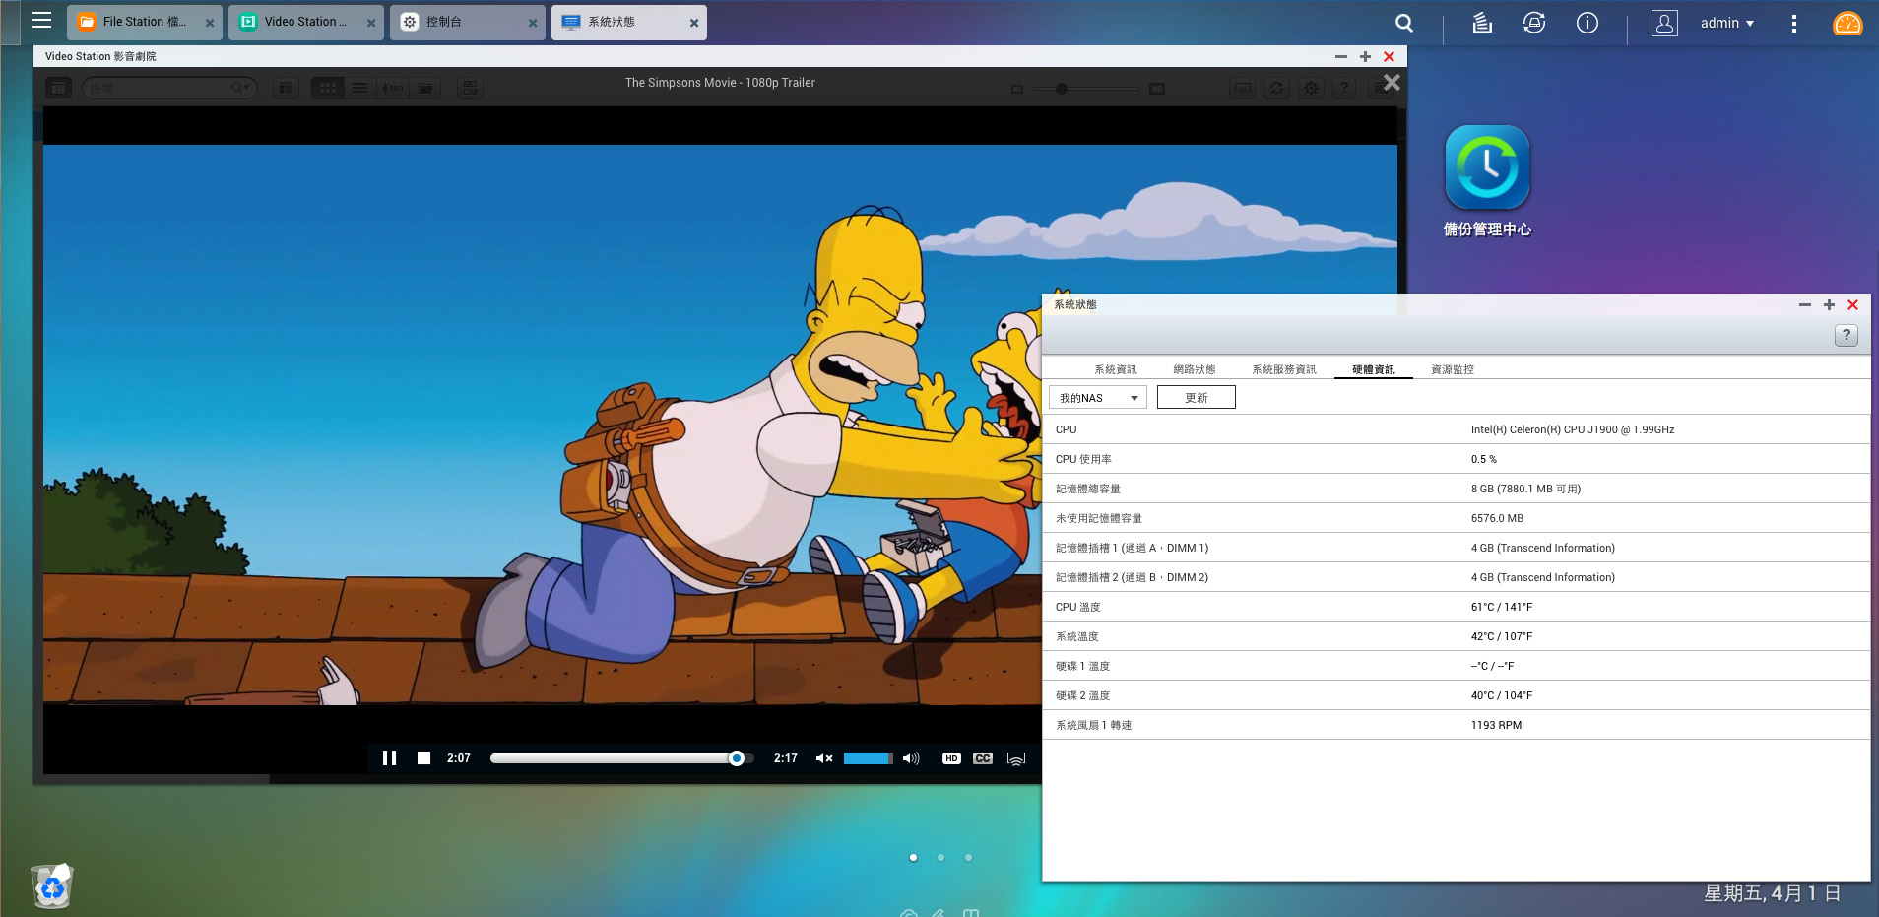Open the main hamburger menu

[41, 21]
